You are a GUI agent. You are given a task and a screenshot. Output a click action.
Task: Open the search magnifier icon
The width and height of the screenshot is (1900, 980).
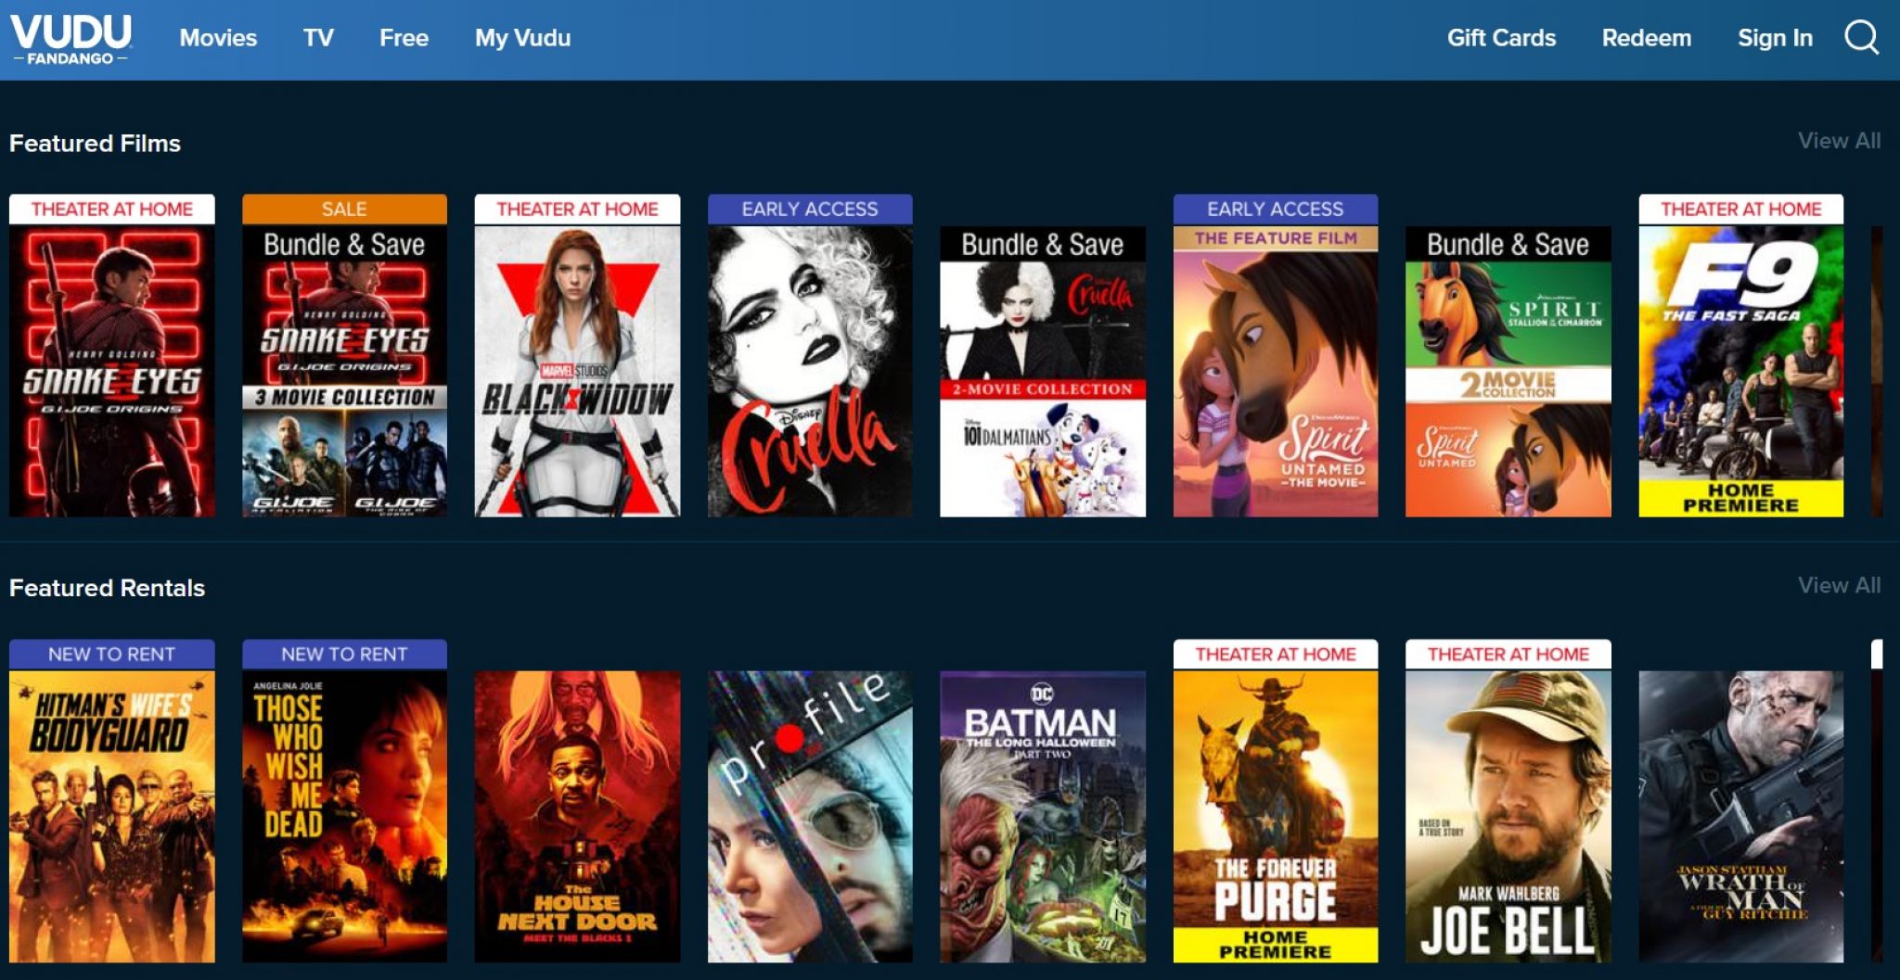pyautogui.click(x=1861, y=38)
